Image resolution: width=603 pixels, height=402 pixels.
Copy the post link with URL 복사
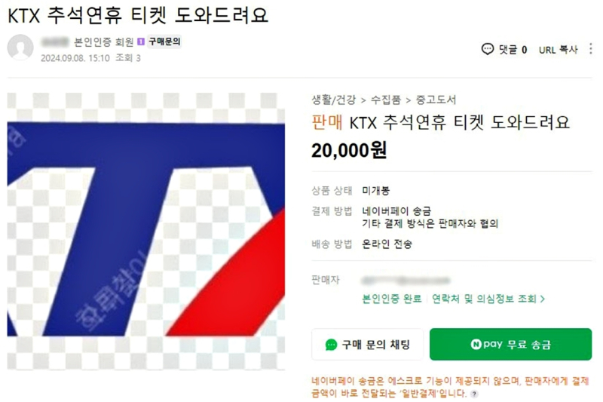[558, 50]
